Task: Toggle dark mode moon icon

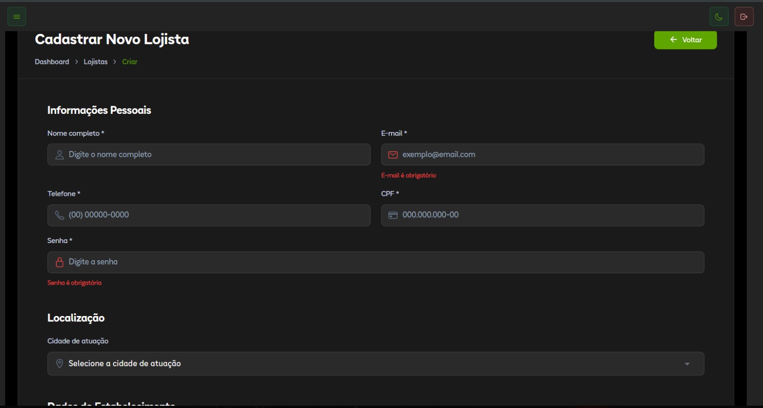Action: click(719, 17)
